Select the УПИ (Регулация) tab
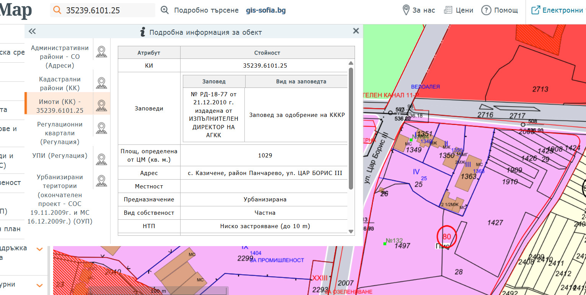The height and width of the screenshot is (295, 586). [x=60, y=156]
